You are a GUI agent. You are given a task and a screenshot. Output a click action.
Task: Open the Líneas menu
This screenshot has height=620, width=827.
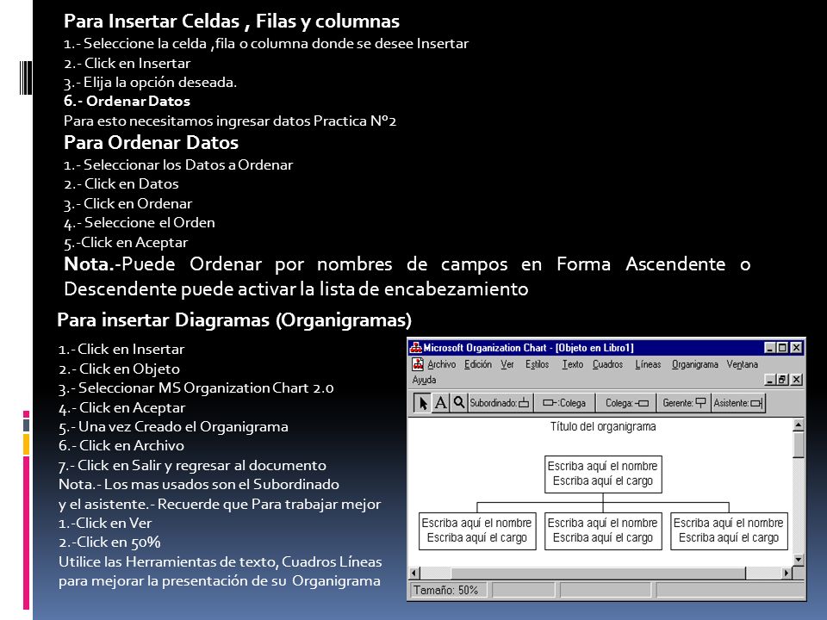coord(648,364)
